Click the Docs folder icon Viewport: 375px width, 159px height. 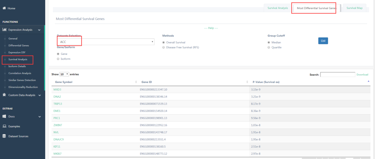coord(4,117)
